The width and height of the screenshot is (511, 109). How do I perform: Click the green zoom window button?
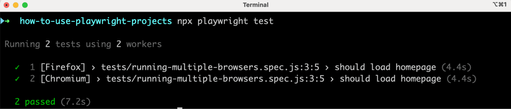[25, 5]
